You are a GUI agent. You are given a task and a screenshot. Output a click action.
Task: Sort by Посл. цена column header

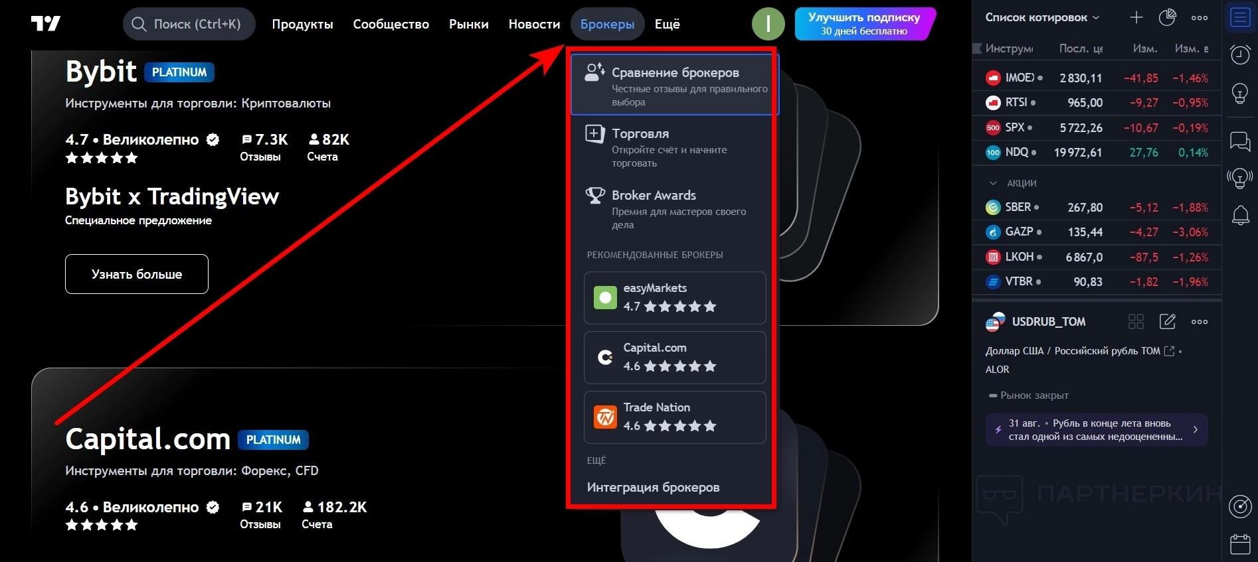tap(1080, 48)
